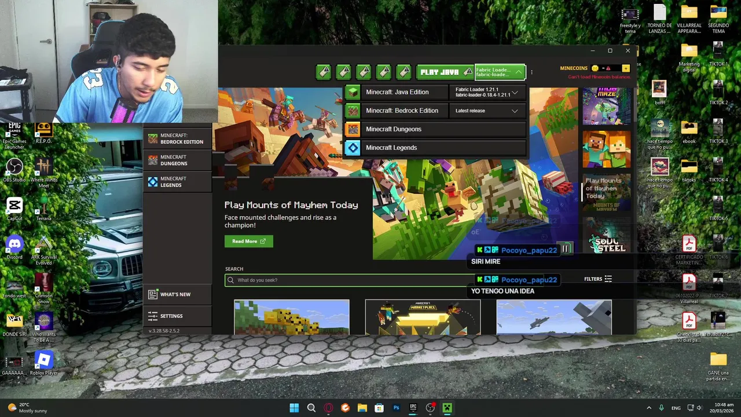Select the TIKTOK 1 video file
This screenshot has height=417, width=741.
[x=718, y=55]
